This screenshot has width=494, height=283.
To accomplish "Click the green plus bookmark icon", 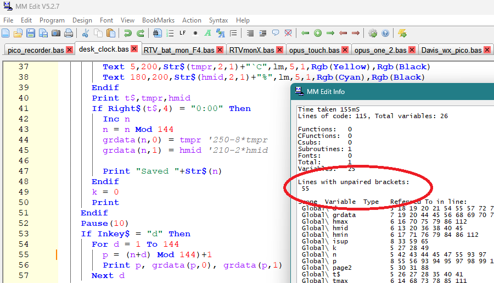I will click(x=318, y=33).
